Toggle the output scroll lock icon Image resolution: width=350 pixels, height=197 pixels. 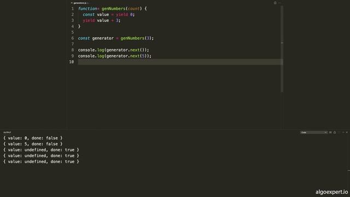pos(335,132)
